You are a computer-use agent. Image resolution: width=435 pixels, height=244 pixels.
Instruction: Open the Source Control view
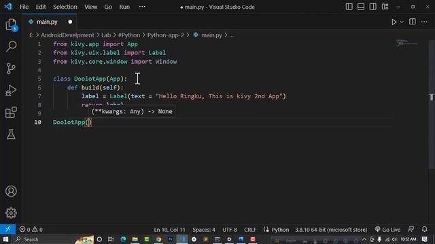click(x=11, y=68)
